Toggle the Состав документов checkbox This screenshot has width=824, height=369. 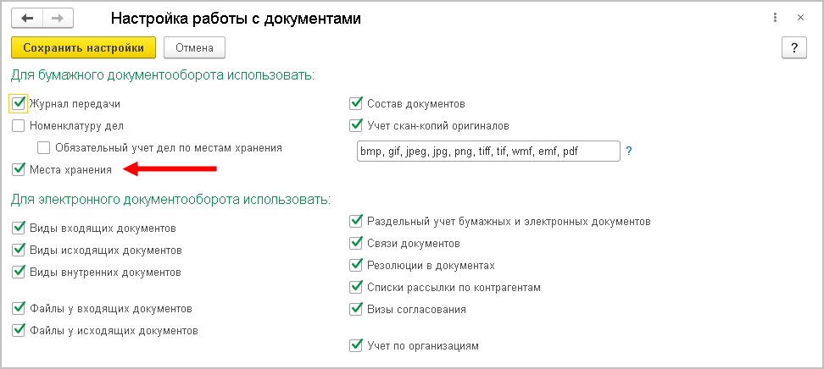(x=356, y=104)
